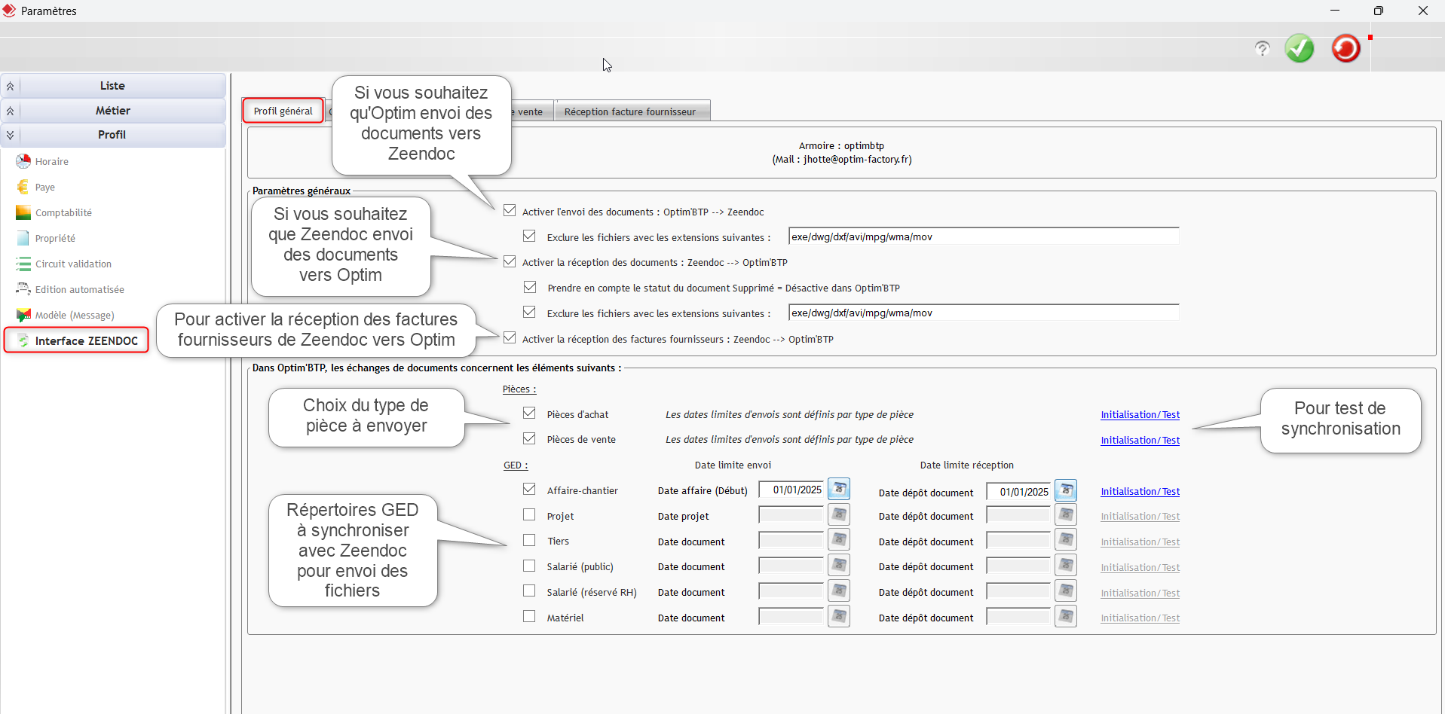The width and height of the screenshot is (1445, 714).
Task: Click the red cancel arrow icon
Action: [x=1346, y=49]
